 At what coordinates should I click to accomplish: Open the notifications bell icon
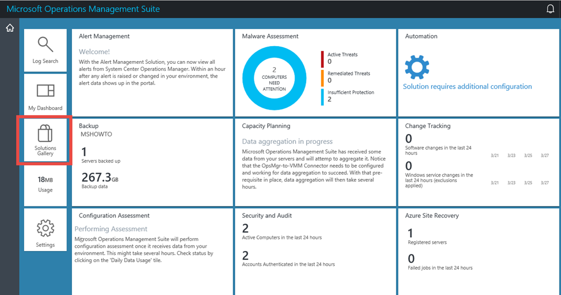pos(550,9)
